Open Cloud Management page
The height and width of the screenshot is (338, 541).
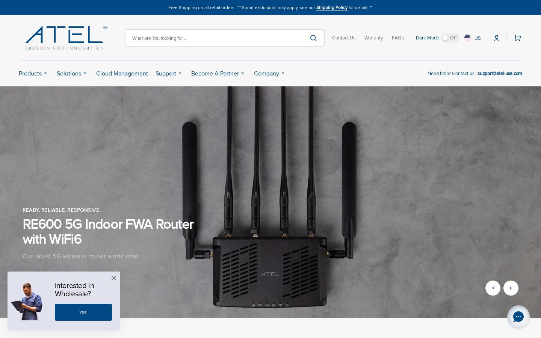coord(122,74)
